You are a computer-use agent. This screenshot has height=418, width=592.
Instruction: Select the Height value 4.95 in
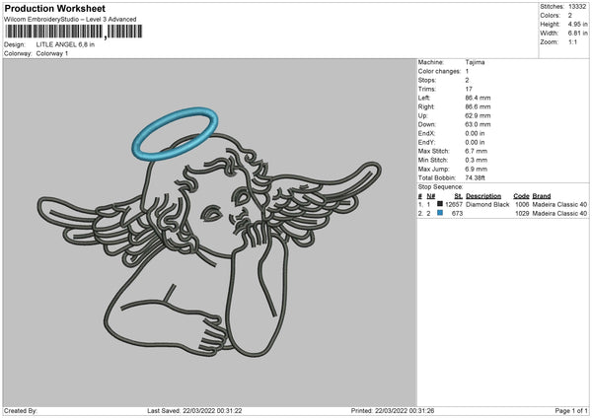tap(577, 24)
